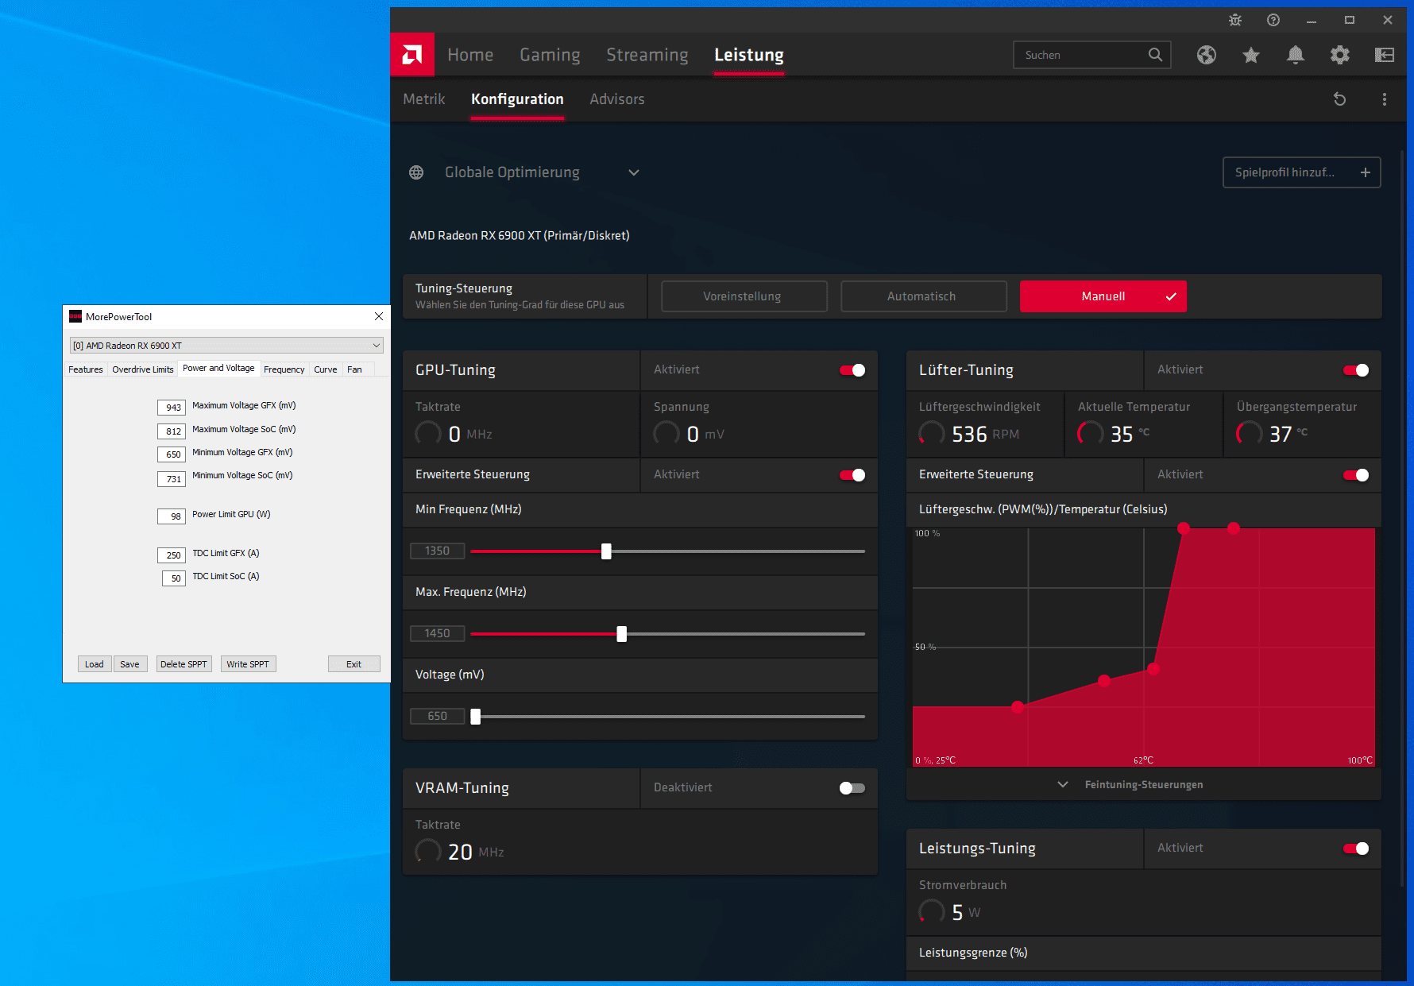Click Load button in MorePowerTool
1414x986 pixels.
pyautogui.click(x=95, y=664)
